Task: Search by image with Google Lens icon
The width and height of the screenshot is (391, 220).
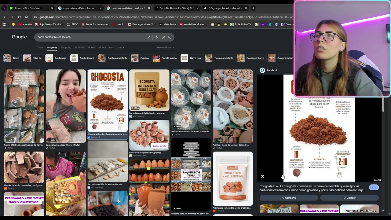Action: tap(163, 37)
